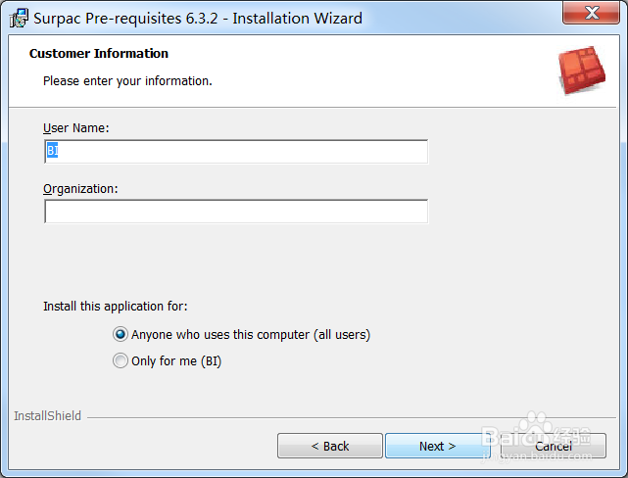Click the Organization label
The width and height of the screenshot is (628, 478).
(x=80, y=189)
